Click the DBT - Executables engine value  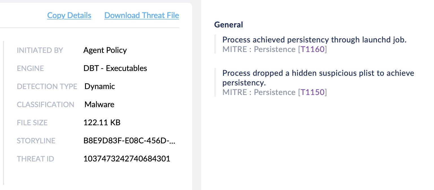[115, 68]
